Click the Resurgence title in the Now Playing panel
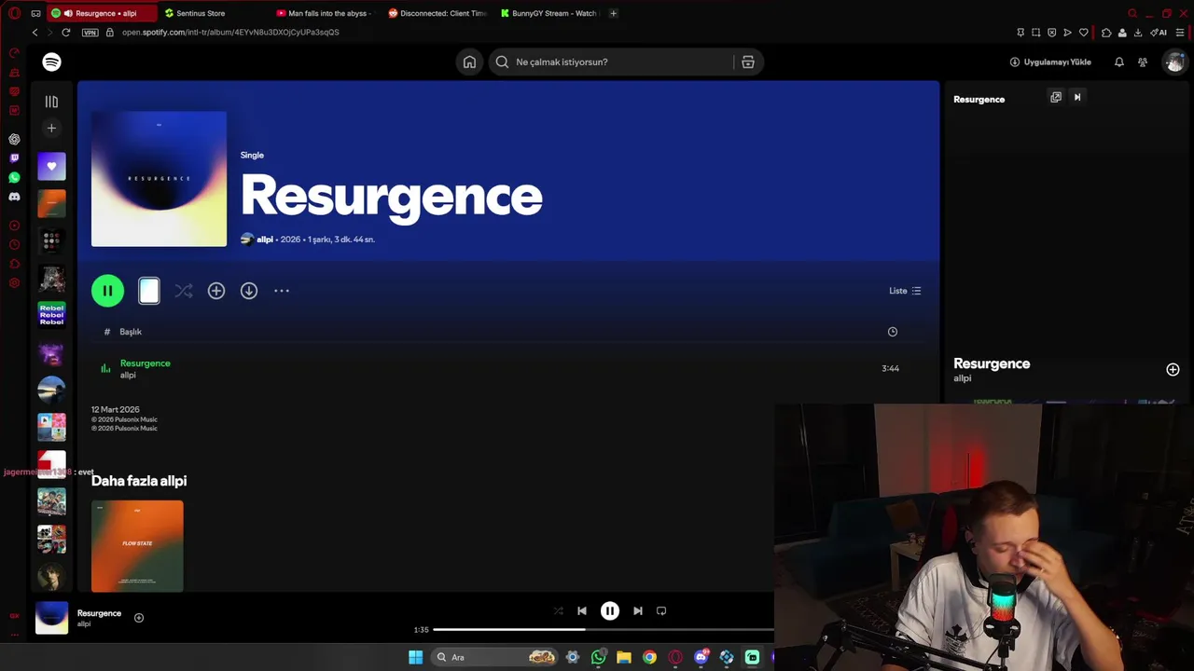1194x671 pixels. [x=992, y=363]
